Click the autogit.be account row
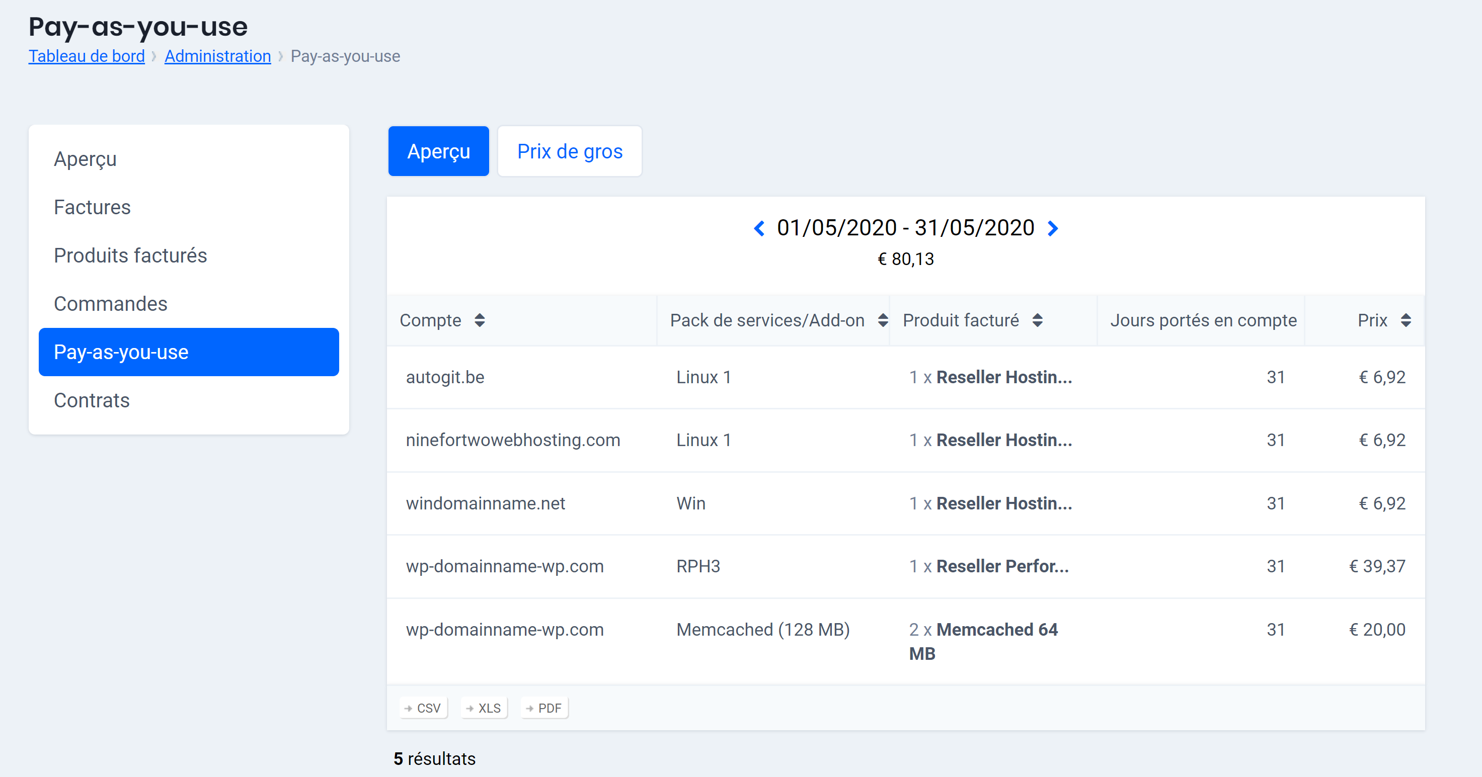 (445, 377)
